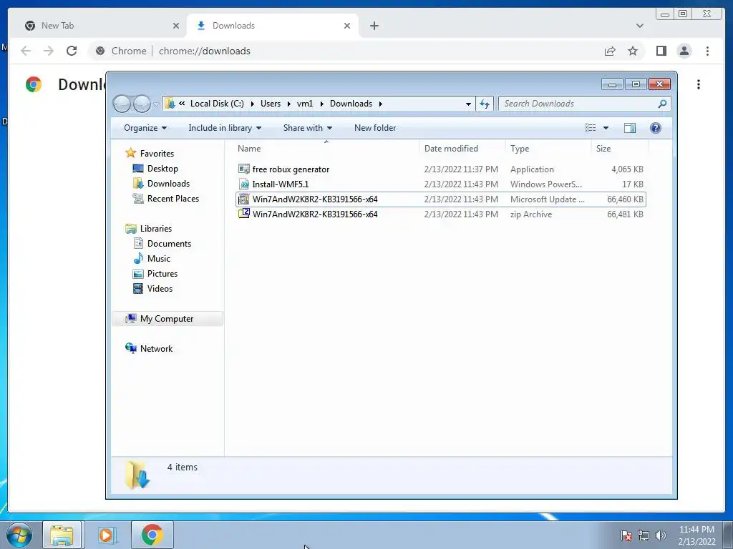Open Recent Places in Favorites
The image size is (733, 549).
(173, 199)
